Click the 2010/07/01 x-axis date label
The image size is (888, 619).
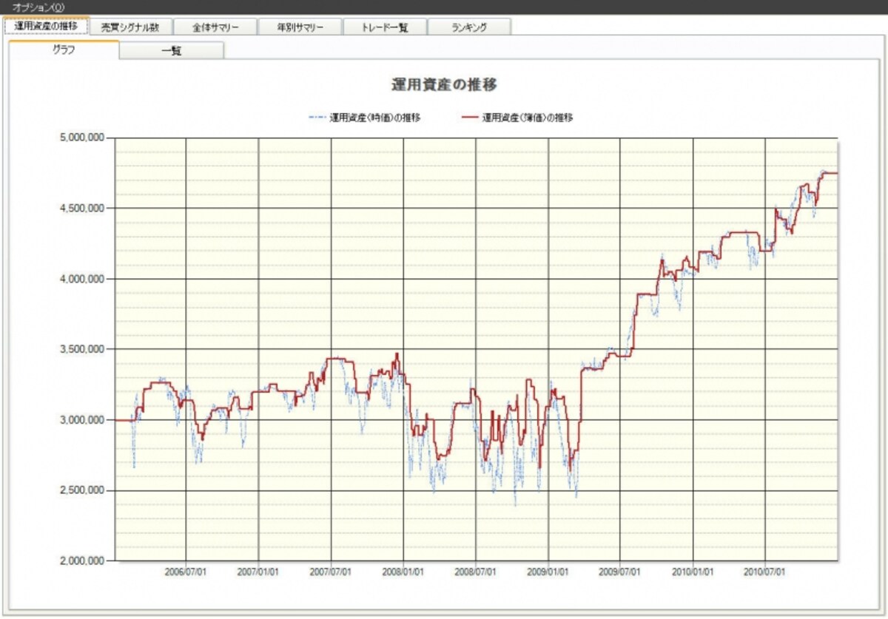(x=766, y=572)
